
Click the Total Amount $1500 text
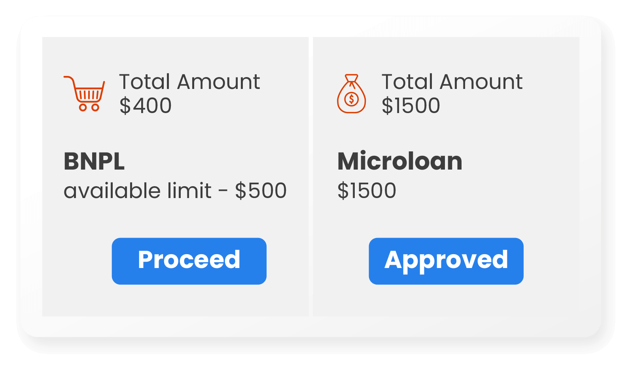pyautogui.click(x=452, y=82)
